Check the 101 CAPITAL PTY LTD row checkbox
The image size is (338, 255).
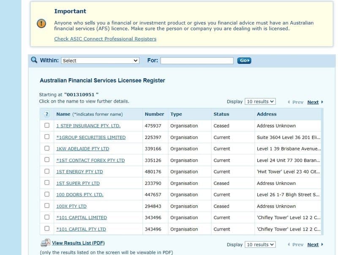coord(47,228)
